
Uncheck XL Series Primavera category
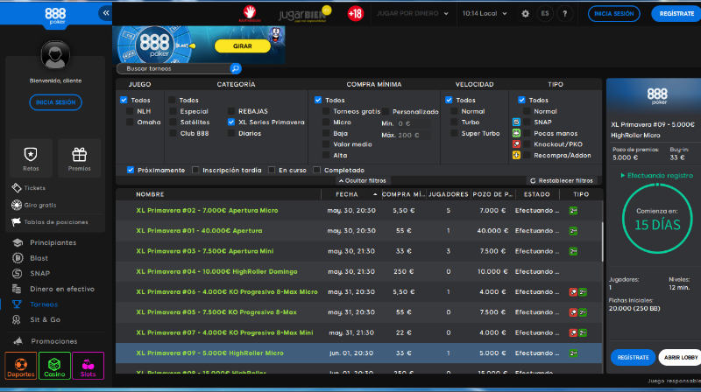coord(231,122)
